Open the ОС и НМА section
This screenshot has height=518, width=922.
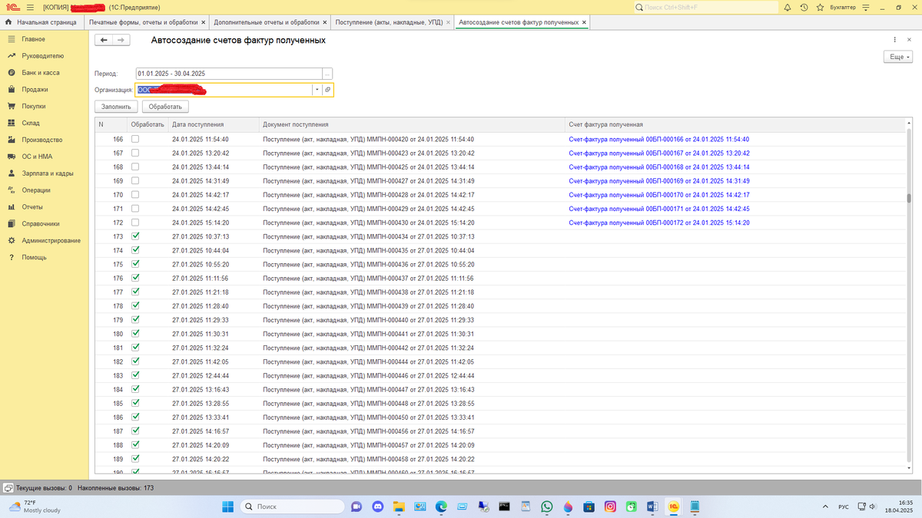pos(37,157)
